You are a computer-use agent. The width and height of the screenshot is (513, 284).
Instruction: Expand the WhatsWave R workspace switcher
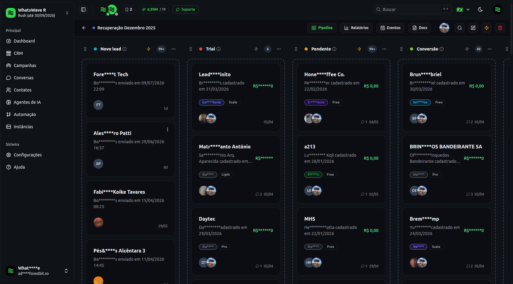click(37, 13)
